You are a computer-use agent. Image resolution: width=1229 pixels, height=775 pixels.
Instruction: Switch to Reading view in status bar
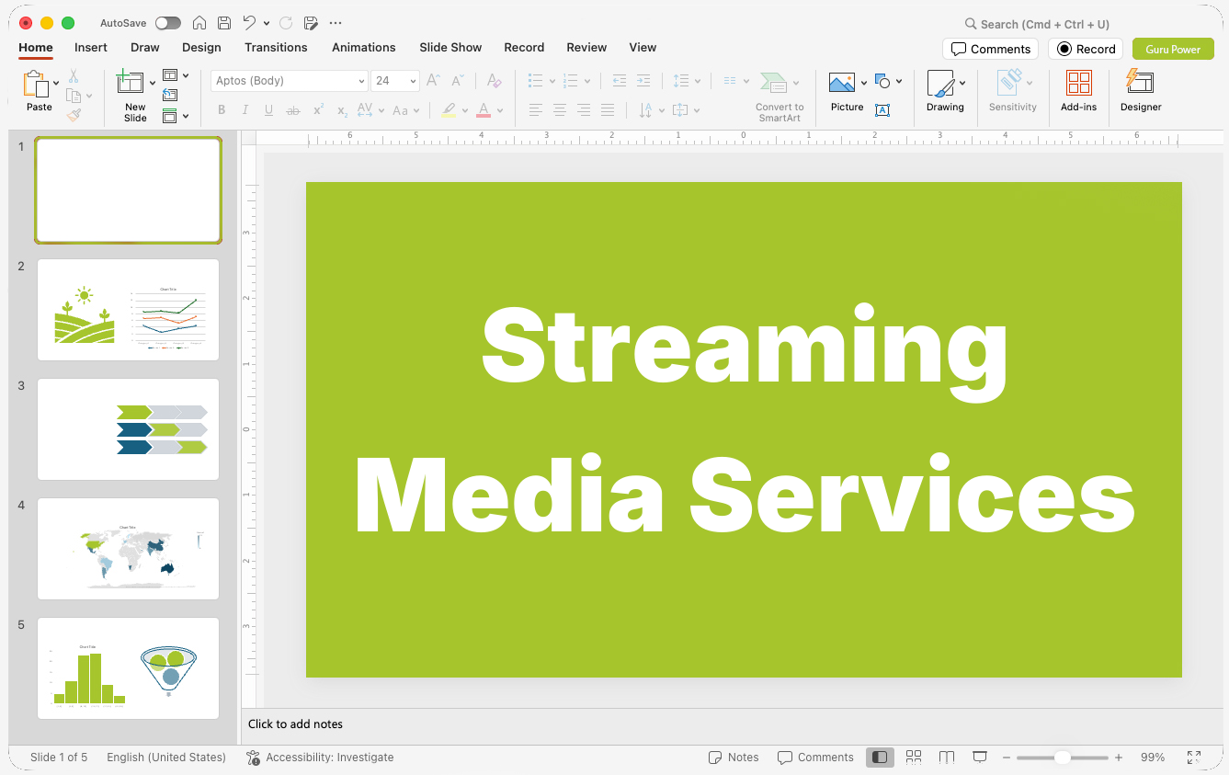[x=947, y=757]
